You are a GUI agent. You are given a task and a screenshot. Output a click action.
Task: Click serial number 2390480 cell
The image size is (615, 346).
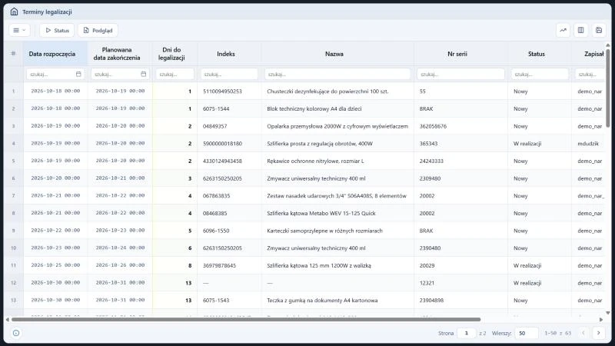[460, 248]
